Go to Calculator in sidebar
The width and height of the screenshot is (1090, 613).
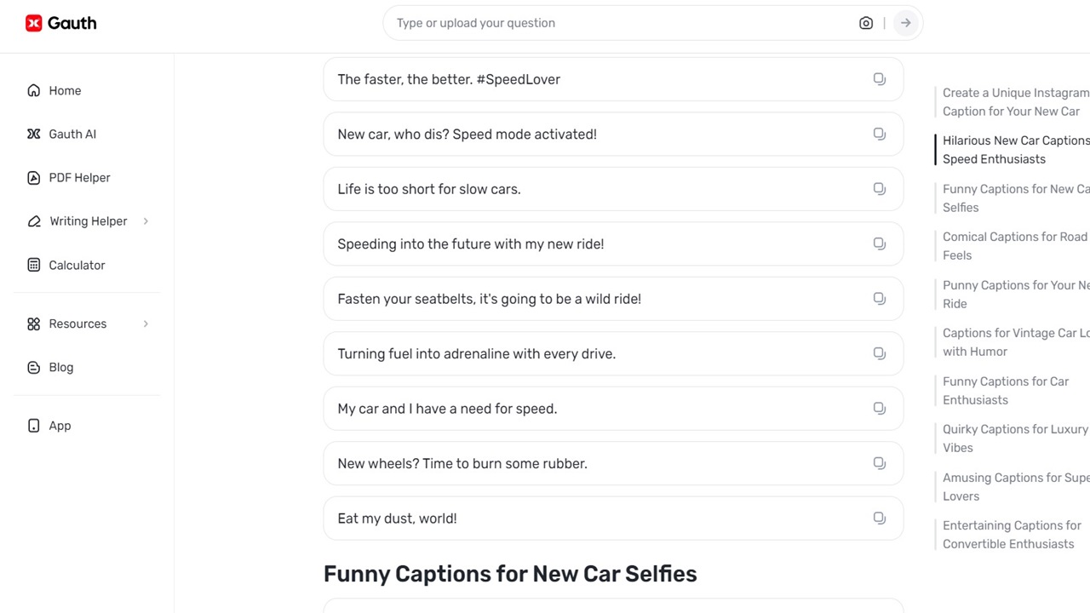pos(77,265)
